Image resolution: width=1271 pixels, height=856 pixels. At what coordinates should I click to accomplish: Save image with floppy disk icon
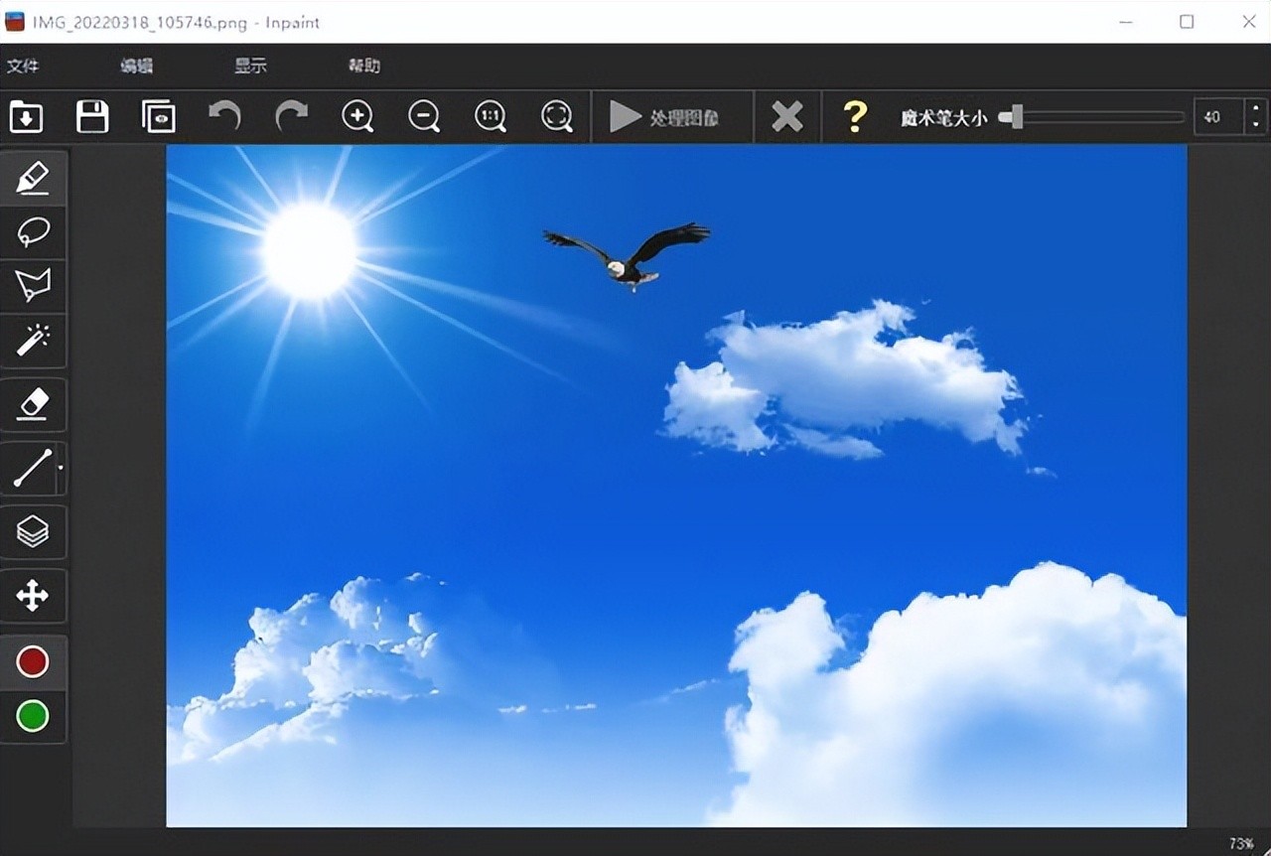pyautogui.click(x=92, y=117)
